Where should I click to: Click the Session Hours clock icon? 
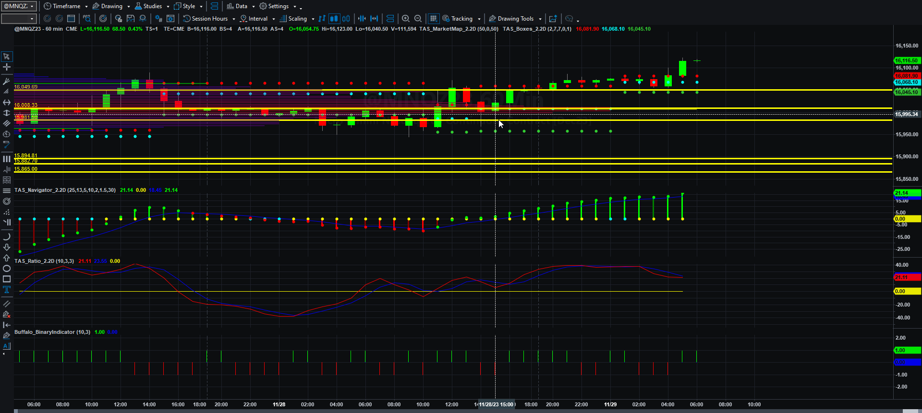click(x=187, y=19)
